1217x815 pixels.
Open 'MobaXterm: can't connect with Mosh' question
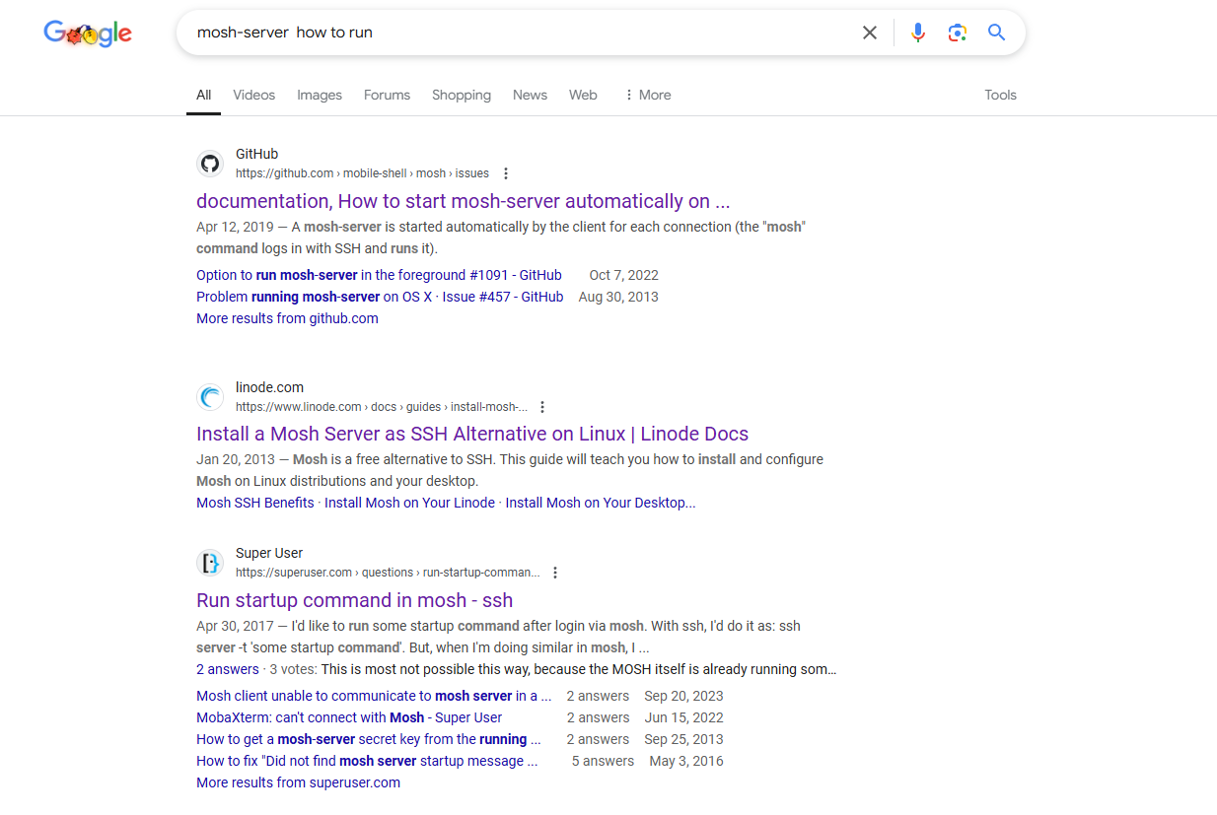click(x=349, y=717)
